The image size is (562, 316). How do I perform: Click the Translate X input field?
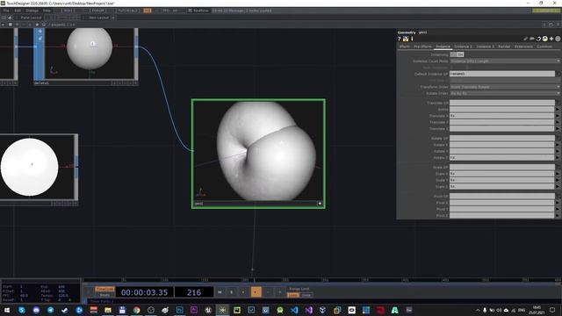click(x=502, y=116)
